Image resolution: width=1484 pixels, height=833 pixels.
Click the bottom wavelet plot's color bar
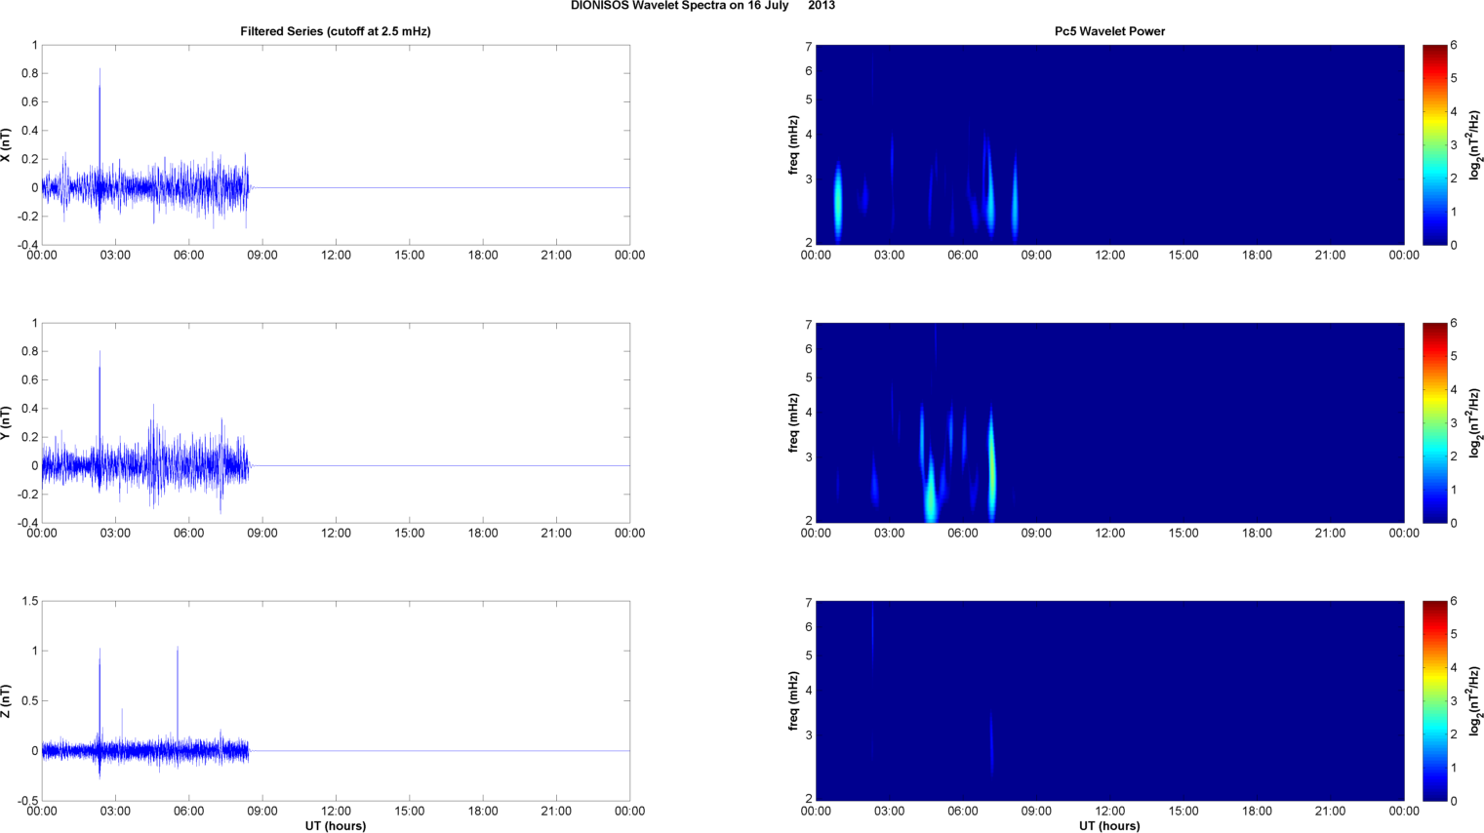pyautogui.click(x=1434, y=700)
